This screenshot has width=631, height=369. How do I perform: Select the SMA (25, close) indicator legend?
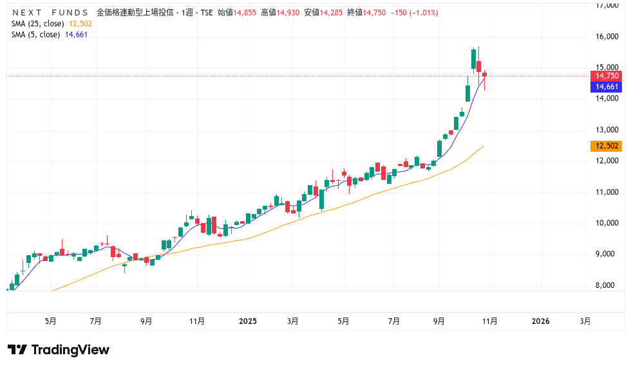[37, 23]
